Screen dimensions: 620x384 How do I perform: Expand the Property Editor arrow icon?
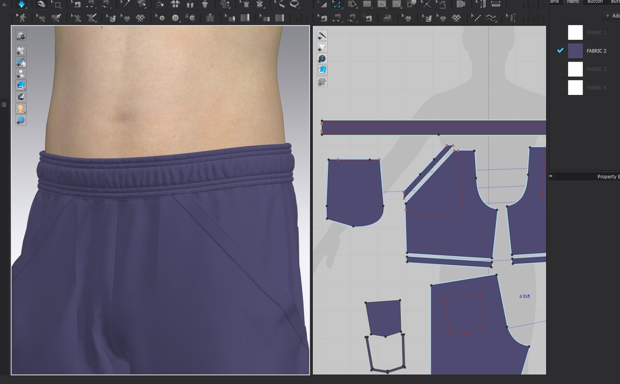[x=551, y=176]
